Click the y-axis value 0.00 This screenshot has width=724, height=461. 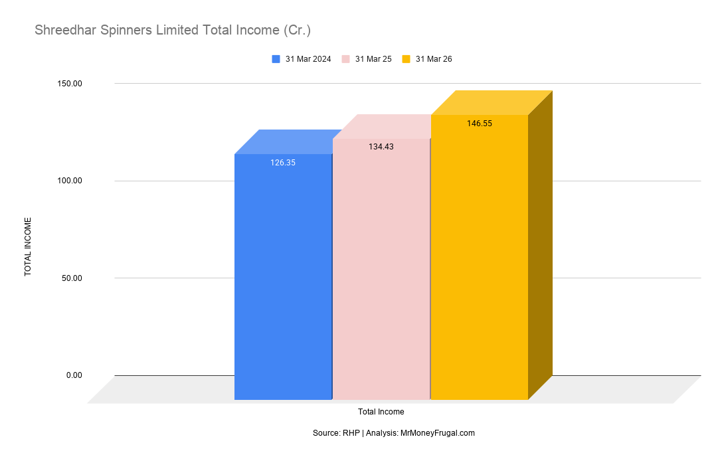74,375
